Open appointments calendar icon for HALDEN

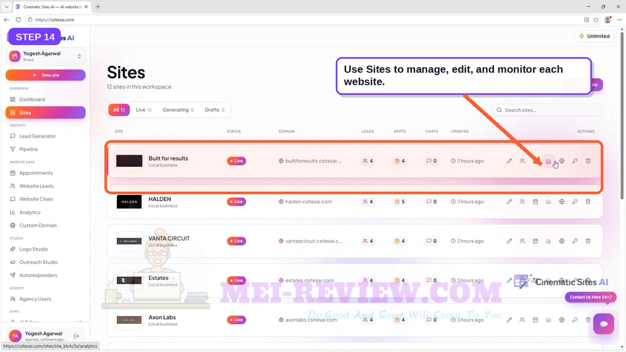(x=536, y=202)
